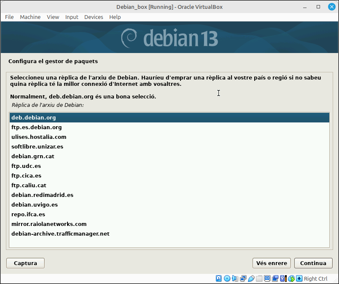
Task: Open the Machine menu
Action: click(30, 17)
